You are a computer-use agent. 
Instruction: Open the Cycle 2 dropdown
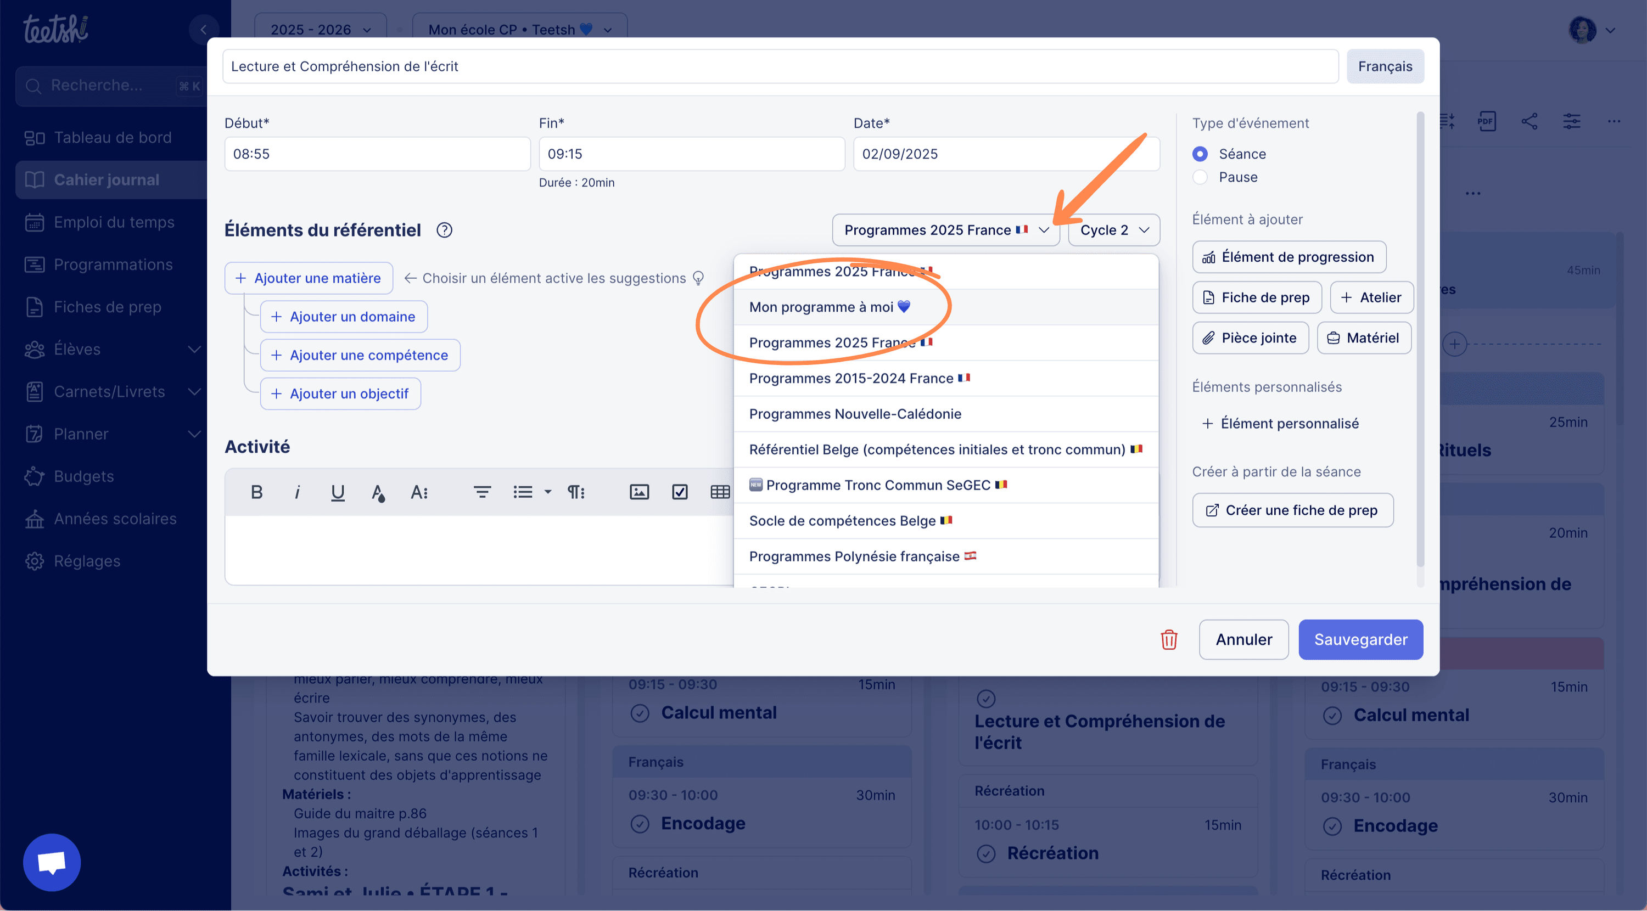click(1114, 230)
